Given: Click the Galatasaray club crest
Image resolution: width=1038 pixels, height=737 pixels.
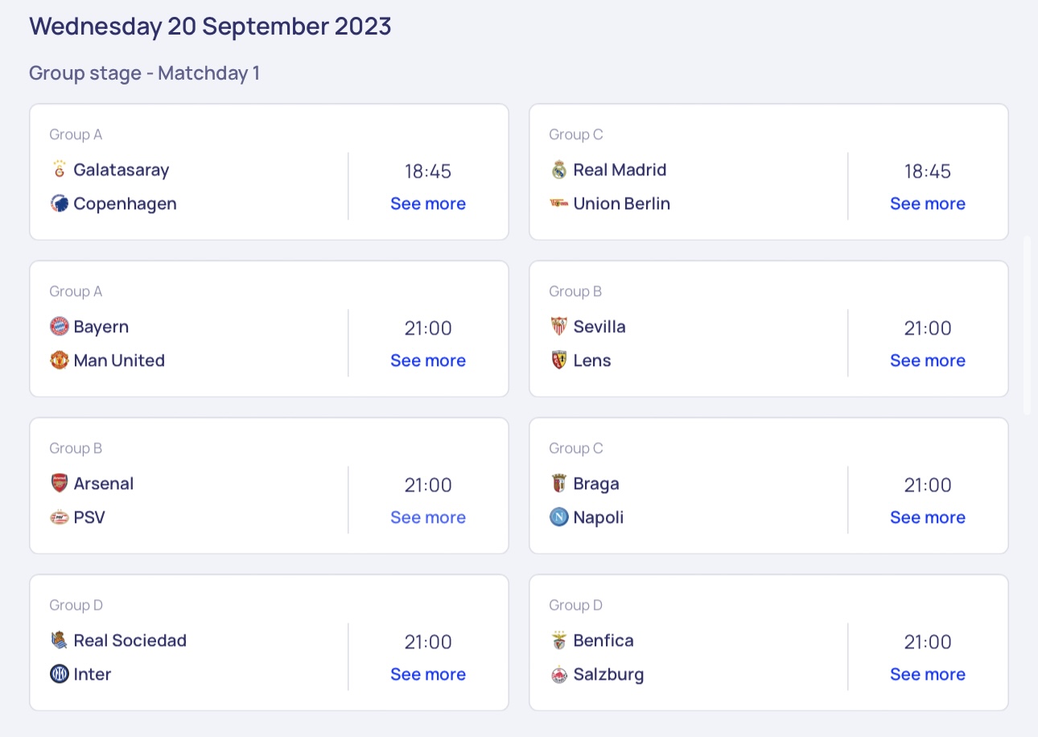Looking at the screenshot, I should coord(60,170).
